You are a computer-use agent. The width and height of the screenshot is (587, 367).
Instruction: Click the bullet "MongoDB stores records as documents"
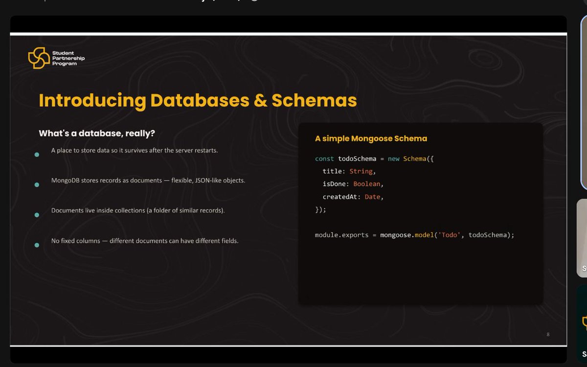(x=148, y=181)
